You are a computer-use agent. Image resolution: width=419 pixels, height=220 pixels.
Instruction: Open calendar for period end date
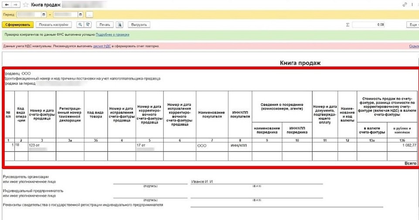point(80,15)
